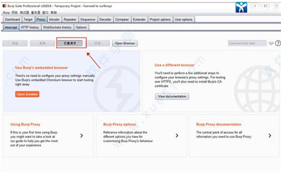This screenshot has width=281, height=176.
Task: Go to the Project options tab
Action: [x=160, y=20]
